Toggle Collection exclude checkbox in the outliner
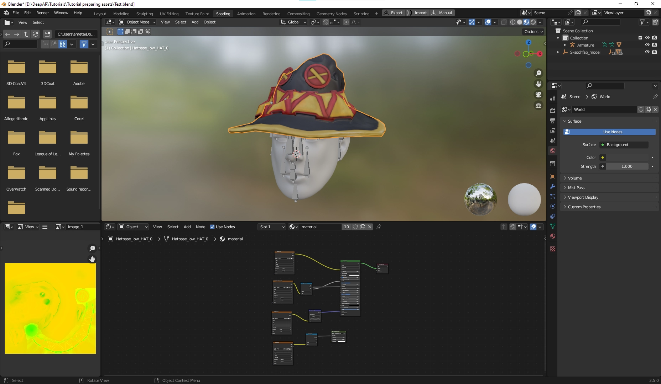This screenshot has height=384, width=661. coord(640,38)
